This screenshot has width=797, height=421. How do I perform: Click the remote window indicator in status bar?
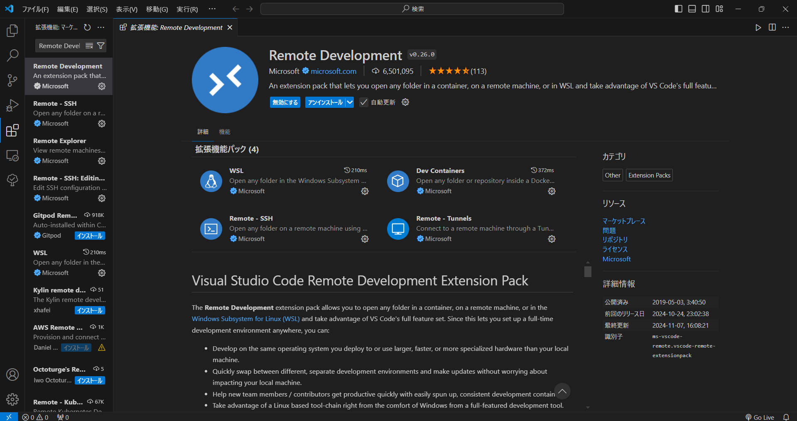point(9,417)
